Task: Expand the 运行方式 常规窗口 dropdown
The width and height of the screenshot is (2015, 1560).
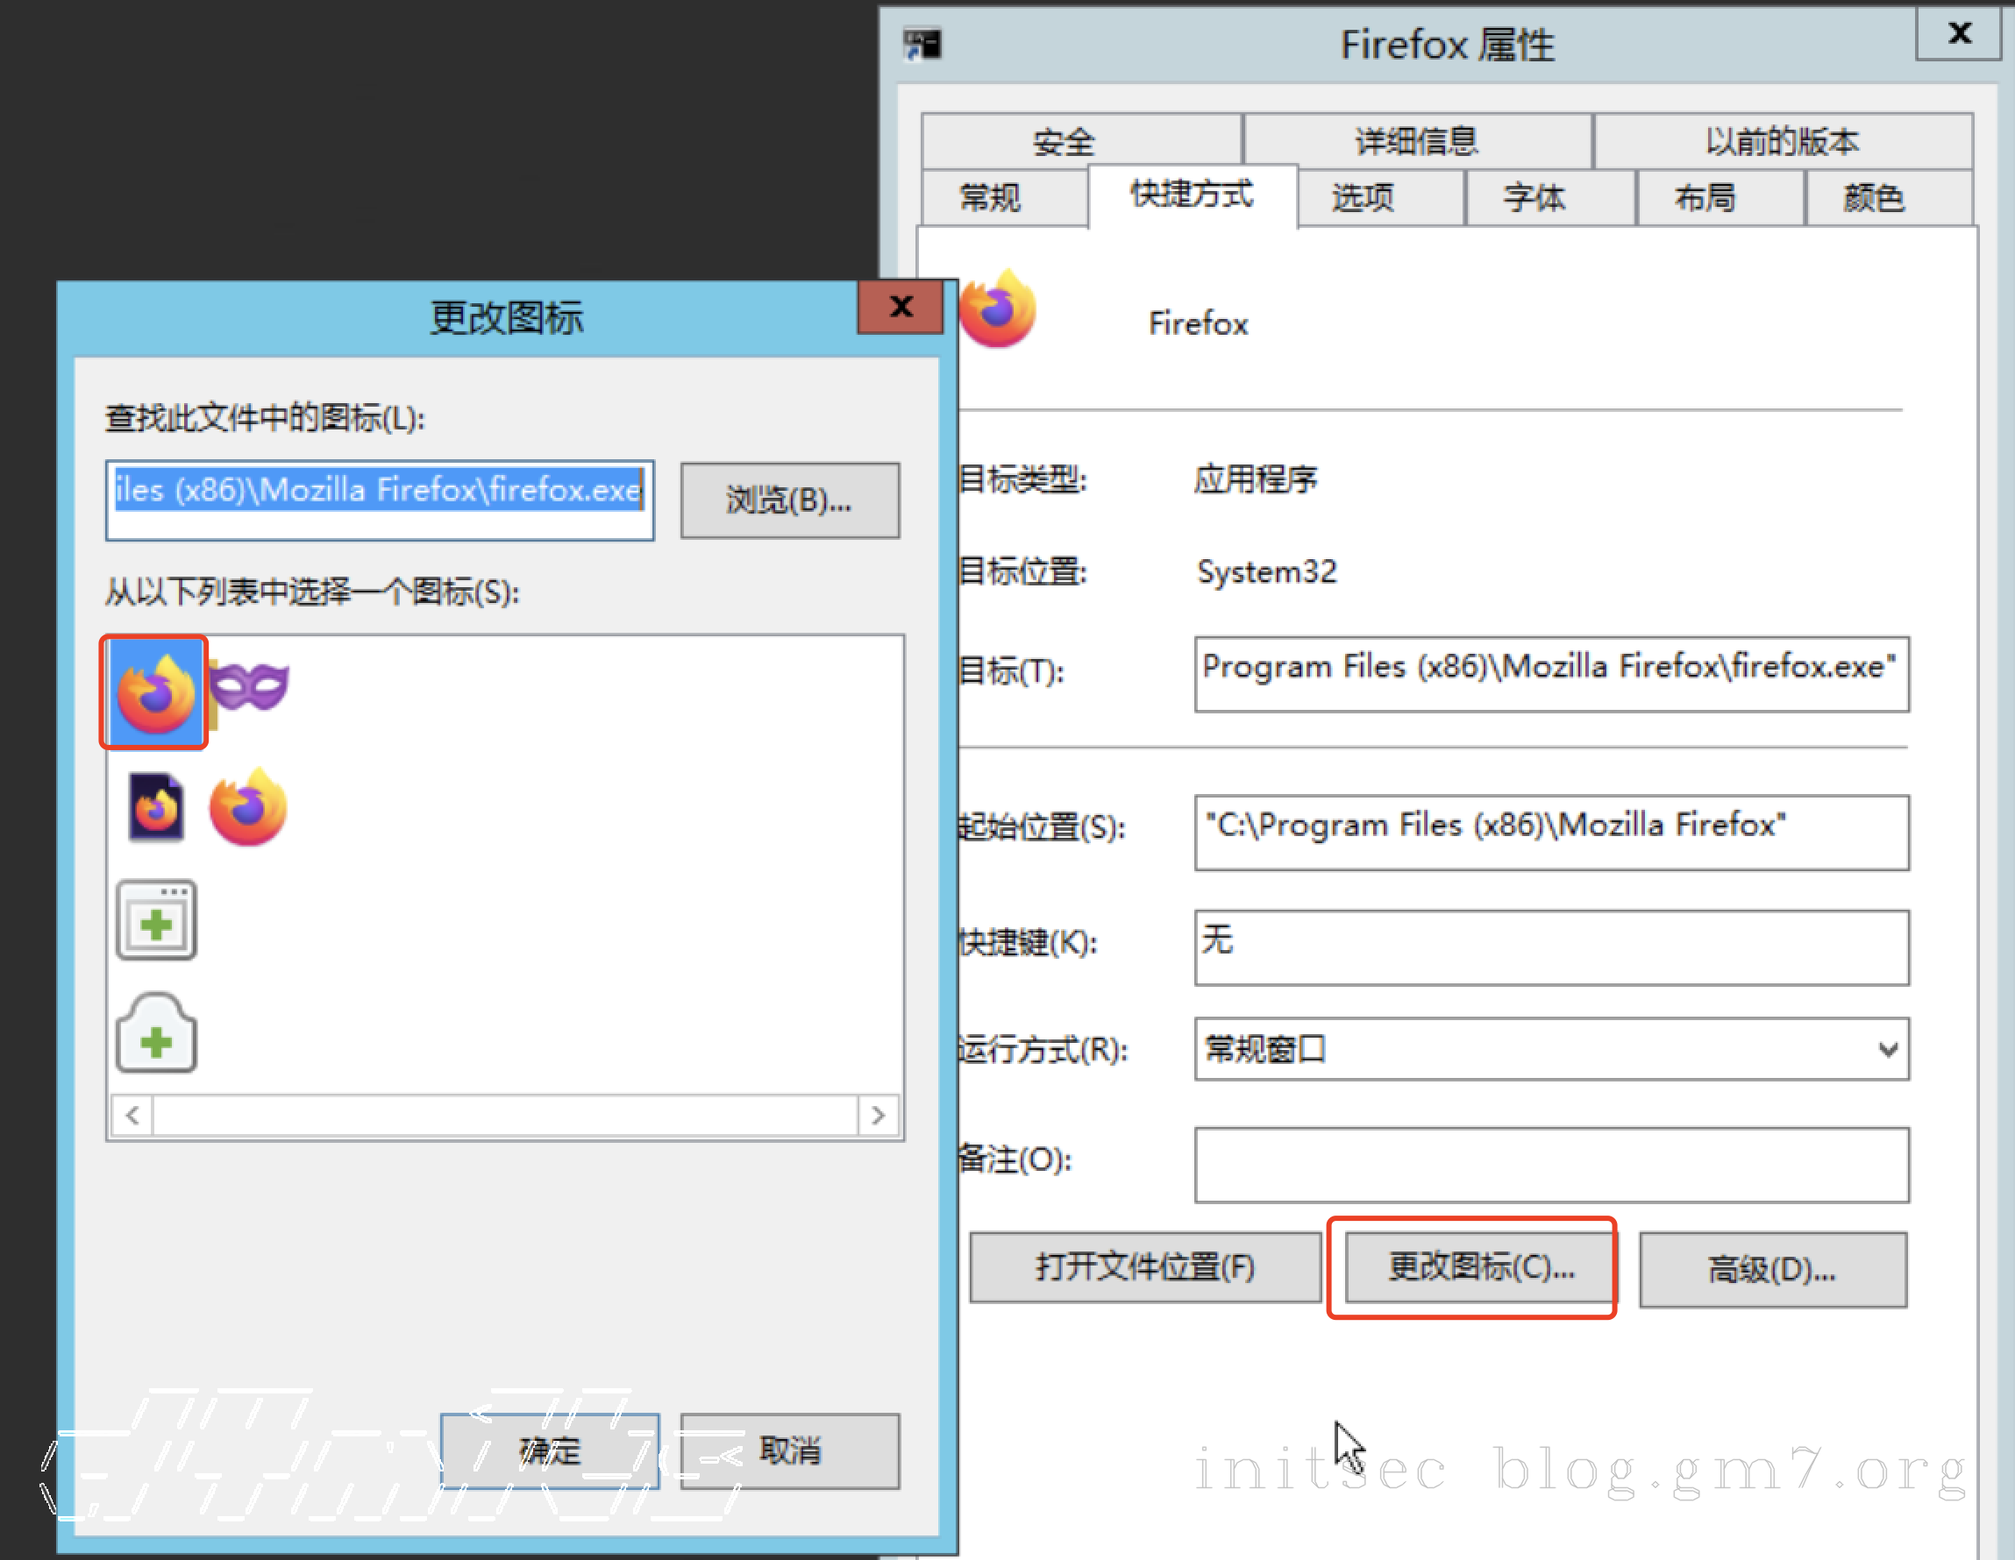Action: (x=1887, y=1050)
